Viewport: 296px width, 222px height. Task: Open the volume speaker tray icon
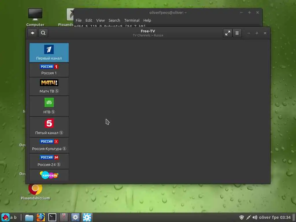(255, 217)
